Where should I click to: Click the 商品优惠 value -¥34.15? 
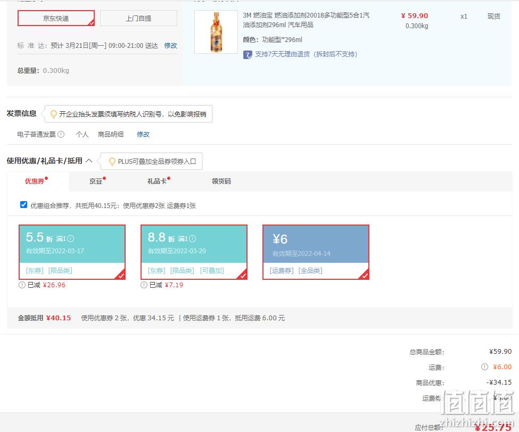(499, 383)
